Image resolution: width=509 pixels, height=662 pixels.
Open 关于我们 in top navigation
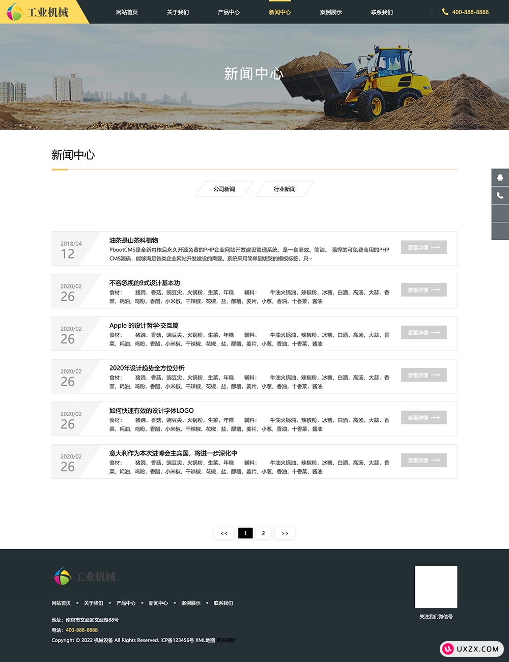178,12
